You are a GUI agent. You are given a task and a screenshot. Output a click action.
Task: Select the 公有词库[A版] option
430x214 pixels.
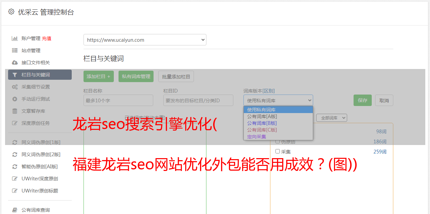[278, 116]
